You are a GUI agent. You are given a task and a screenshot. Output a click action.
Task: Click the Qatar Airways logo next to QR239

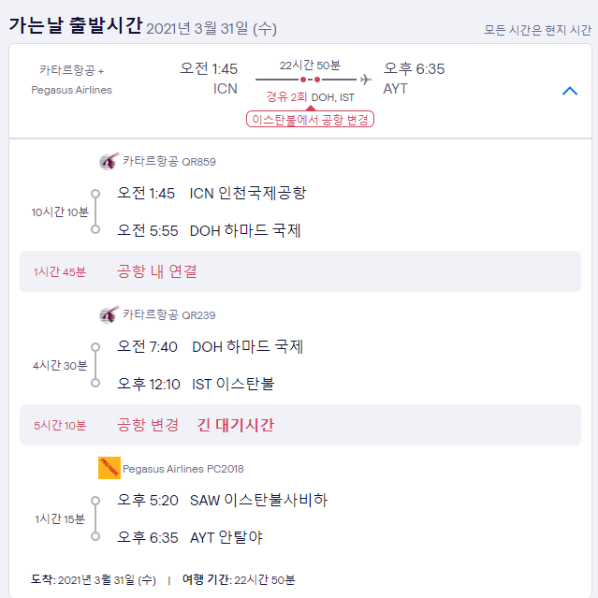pyautogui.click(x=109, y=315)
